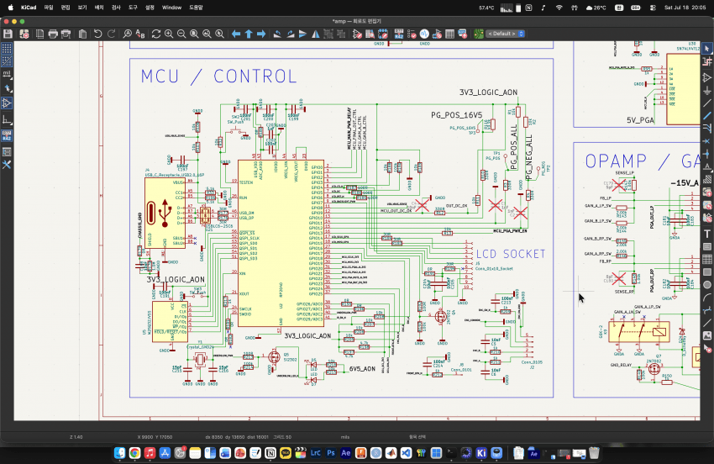Viewport: 714px width, 464px height.
Task: Choose the place power symbol tool
Action: click(x=706, y=90)
